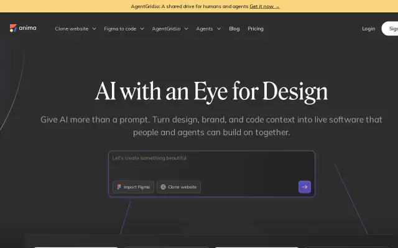The width and height of the screenshot is (398, 248).
Task: Click the Clone website button in prompt box
Action: tap(178, 187)
